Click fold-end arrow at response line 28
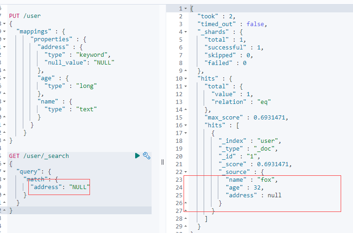The width and height of the screenshot is (353, 233). pos(186,218)
